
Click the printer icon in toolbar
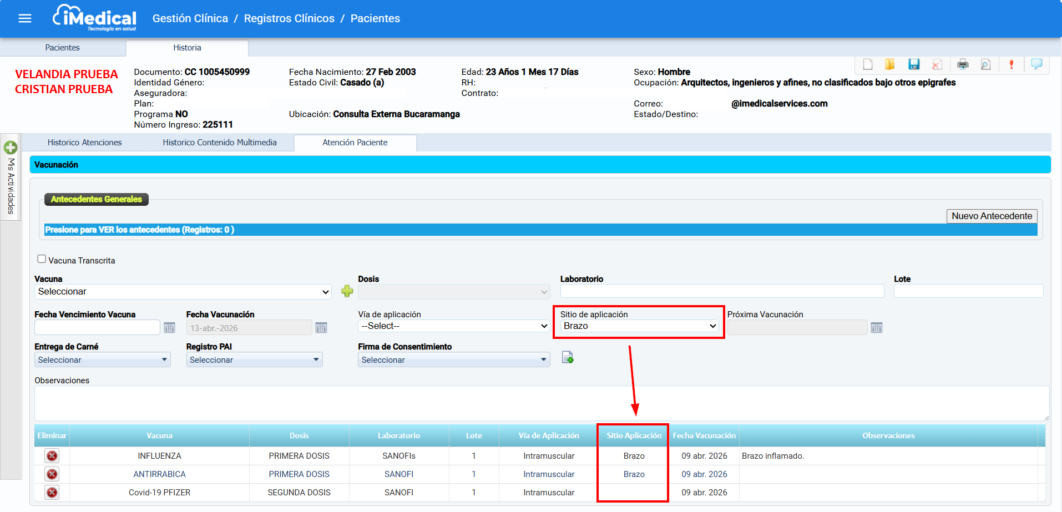click(x=963, y=64)
